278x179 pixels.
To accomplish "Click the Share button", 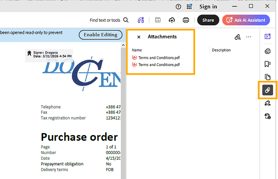I will [x=208, y=20].
